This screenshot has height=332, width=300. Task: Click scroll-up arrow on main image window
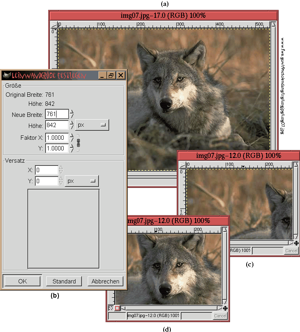273,24
